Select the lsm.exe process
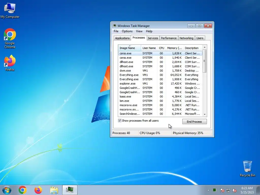The image size is (260, 195). (x=160, y=101)
